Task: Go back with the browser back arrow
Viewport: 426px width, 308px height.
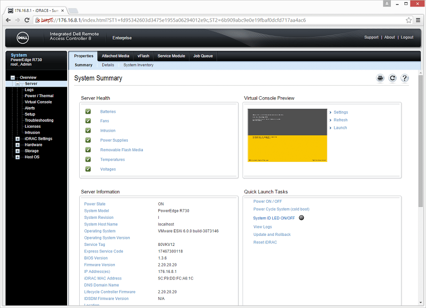Action: 9,20
